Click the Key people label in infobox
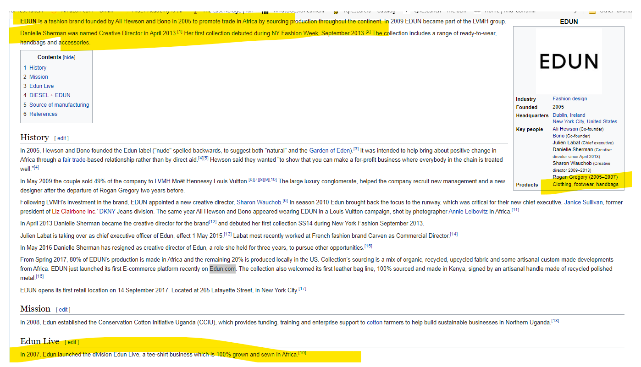This screenshot has width=641, height=367. pos(529,129)
